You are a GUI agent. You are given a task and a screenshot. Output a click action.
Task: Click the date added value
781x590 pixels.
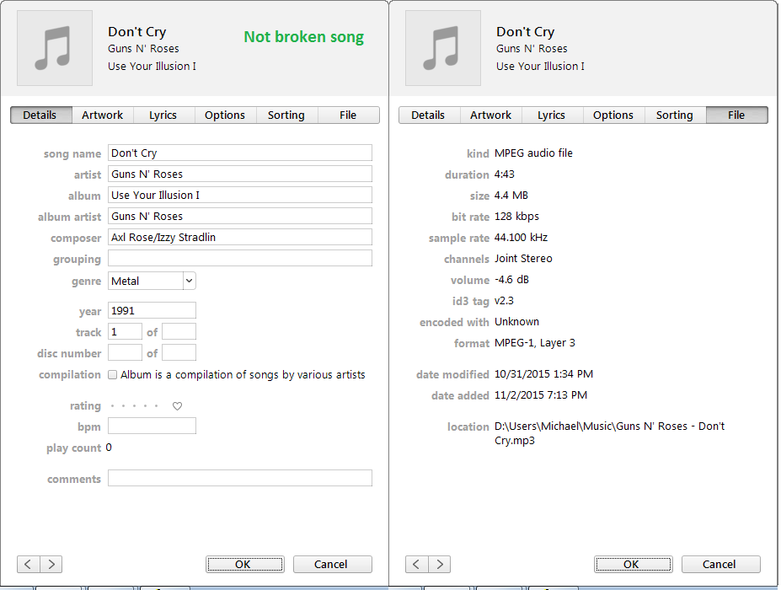click(x=540, y=395)
